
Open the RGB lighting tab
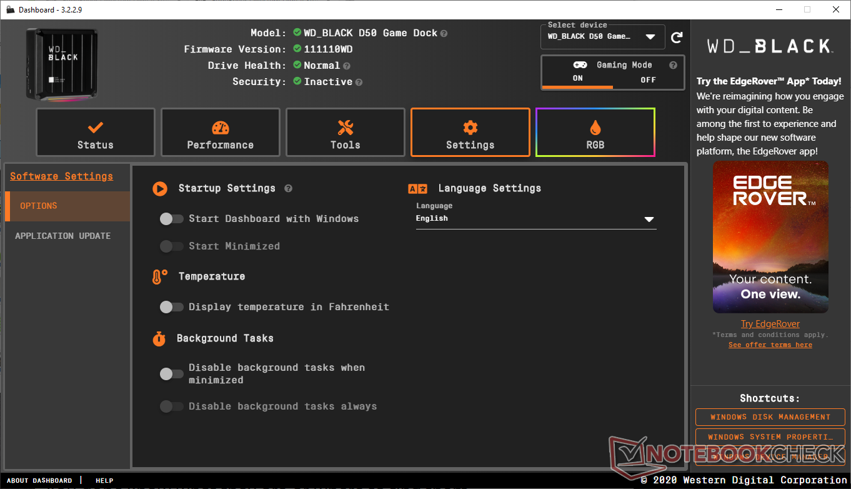pyautogui.click(x=595, y=133)
